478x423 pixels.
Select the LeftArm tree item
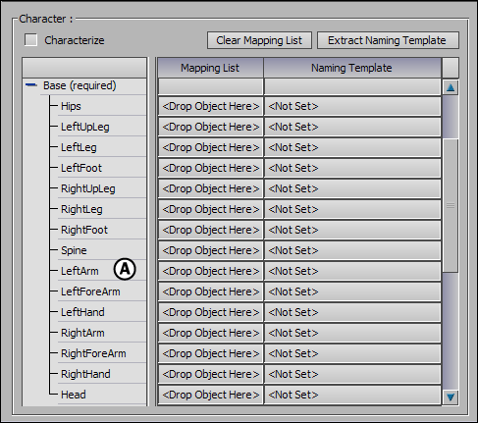[x=80, y=271]
